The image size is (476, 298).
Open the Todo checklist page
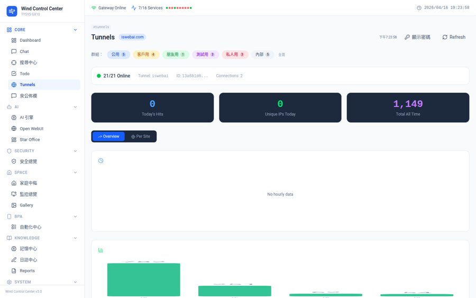pyautogui.click(x=24, y=74)
